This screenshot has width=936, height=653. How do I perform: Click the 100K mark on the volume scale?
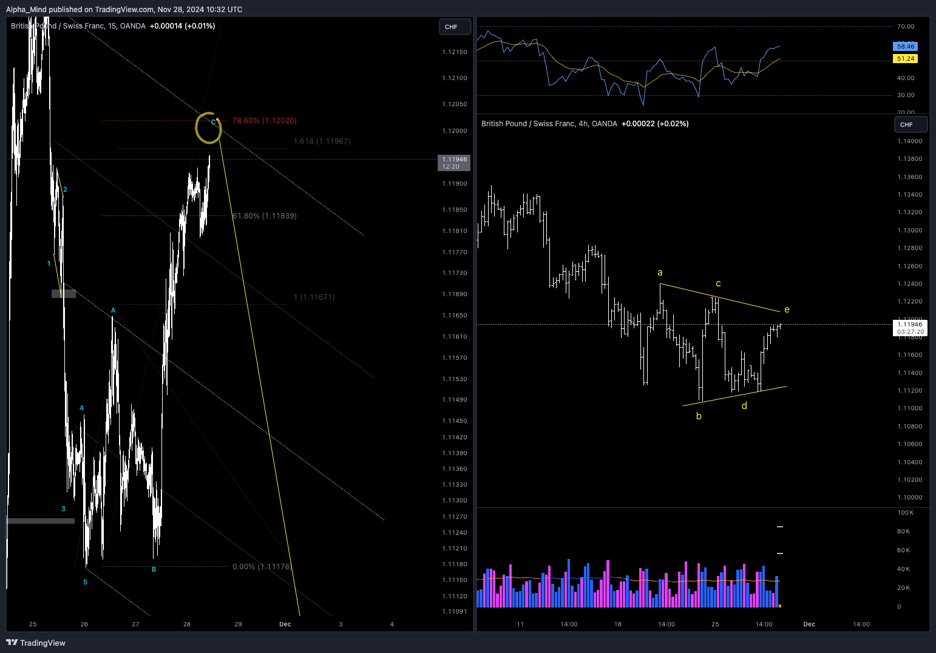pyautogui.click(x=906, y=513)
